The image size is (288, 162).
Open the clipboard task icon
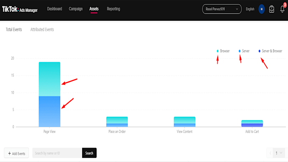pyautogui.click(x=271, y=9)
